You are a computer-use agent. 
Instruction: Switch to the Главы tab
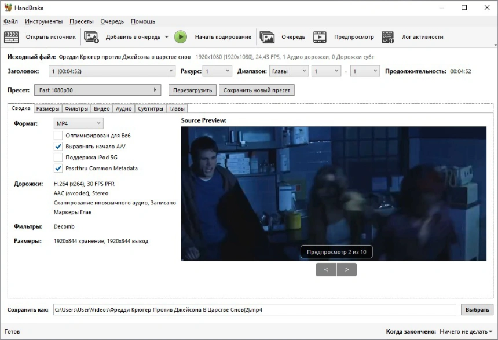point(177,109)
